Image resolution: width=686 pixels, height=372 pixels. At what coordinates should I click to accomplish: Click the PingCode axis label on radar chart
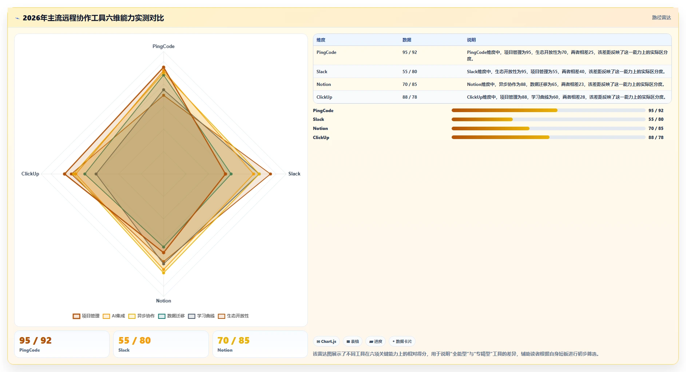[x=163, y=47]
